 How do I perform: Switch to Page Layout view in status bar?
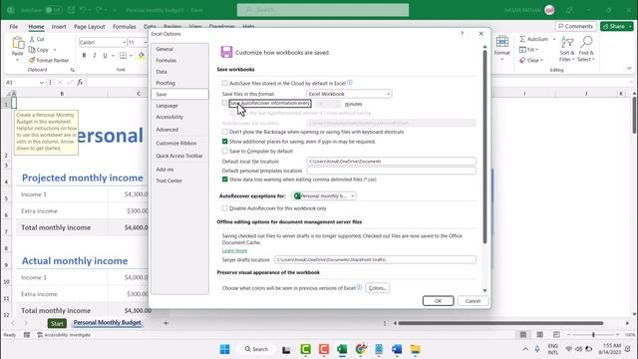click(539, 335)
